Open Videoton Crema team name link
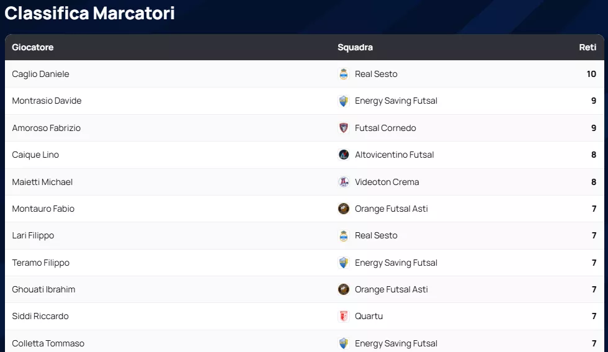 point(387,182)
